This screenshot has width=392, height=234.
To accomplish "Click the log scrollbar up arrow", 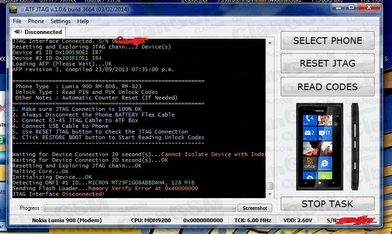I will point(270,43).
